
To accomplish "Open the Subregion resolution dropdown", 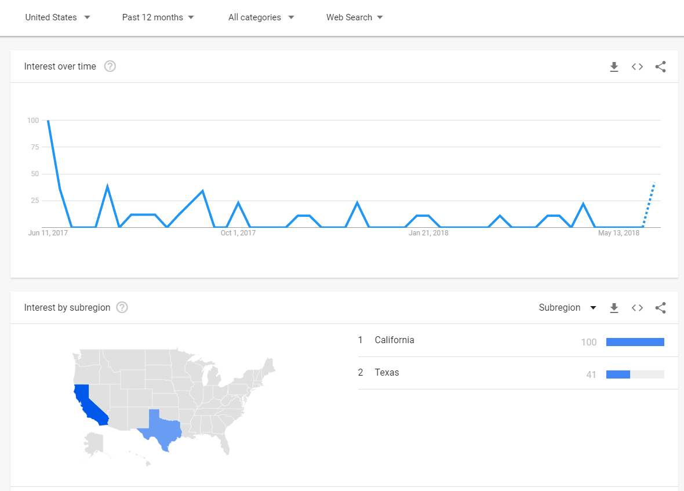I will coord(567,307).
